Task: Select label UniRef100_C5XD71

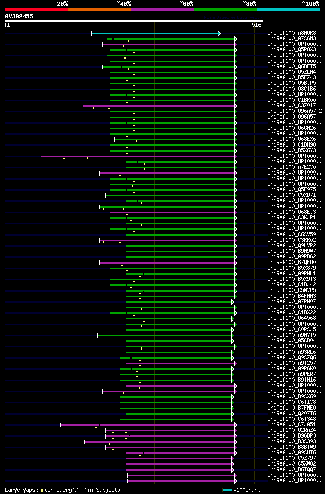Action: tap(291, 195)
